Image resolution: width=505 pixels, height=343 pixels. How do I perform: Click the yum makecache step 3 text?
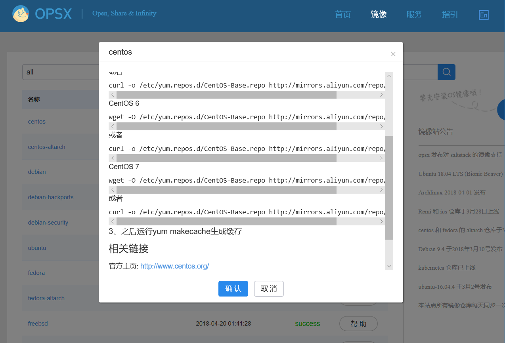point(176,231)
